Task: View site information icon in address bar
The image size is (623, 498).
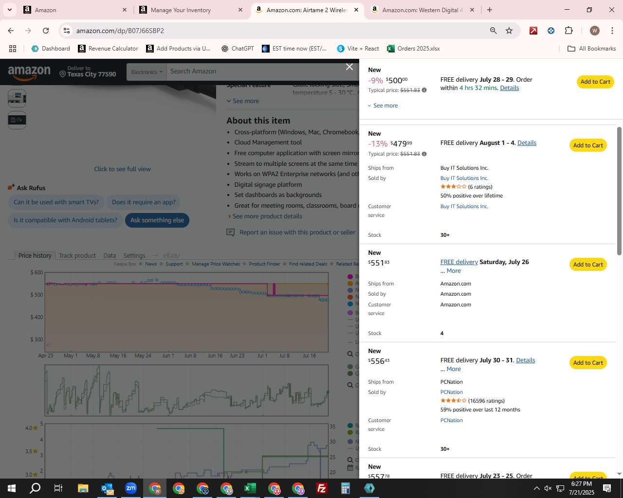Action: tap(67, 31)
